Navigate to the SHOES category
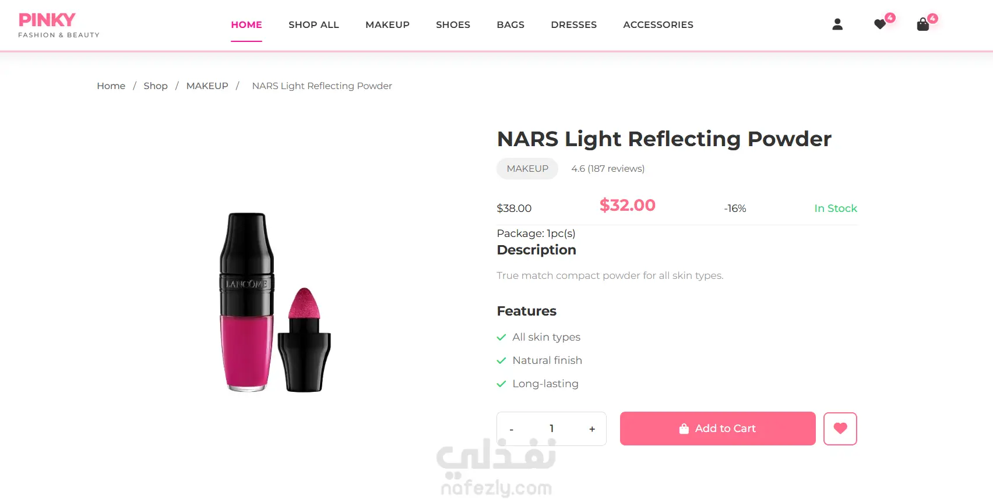Screen dimensions: 993x499 pyautogui.click(x=453, y=24)
